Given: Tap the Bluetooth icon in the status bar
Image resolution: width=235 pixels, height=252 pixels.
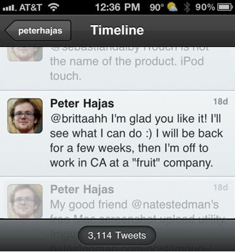Looking at the screenshot, I should click(187, 7).
